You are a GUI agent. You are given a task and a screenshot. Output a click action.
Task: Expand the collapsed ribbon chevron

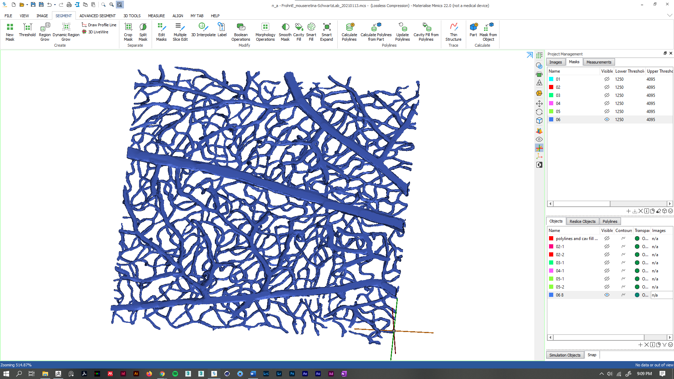click(669, 15)
